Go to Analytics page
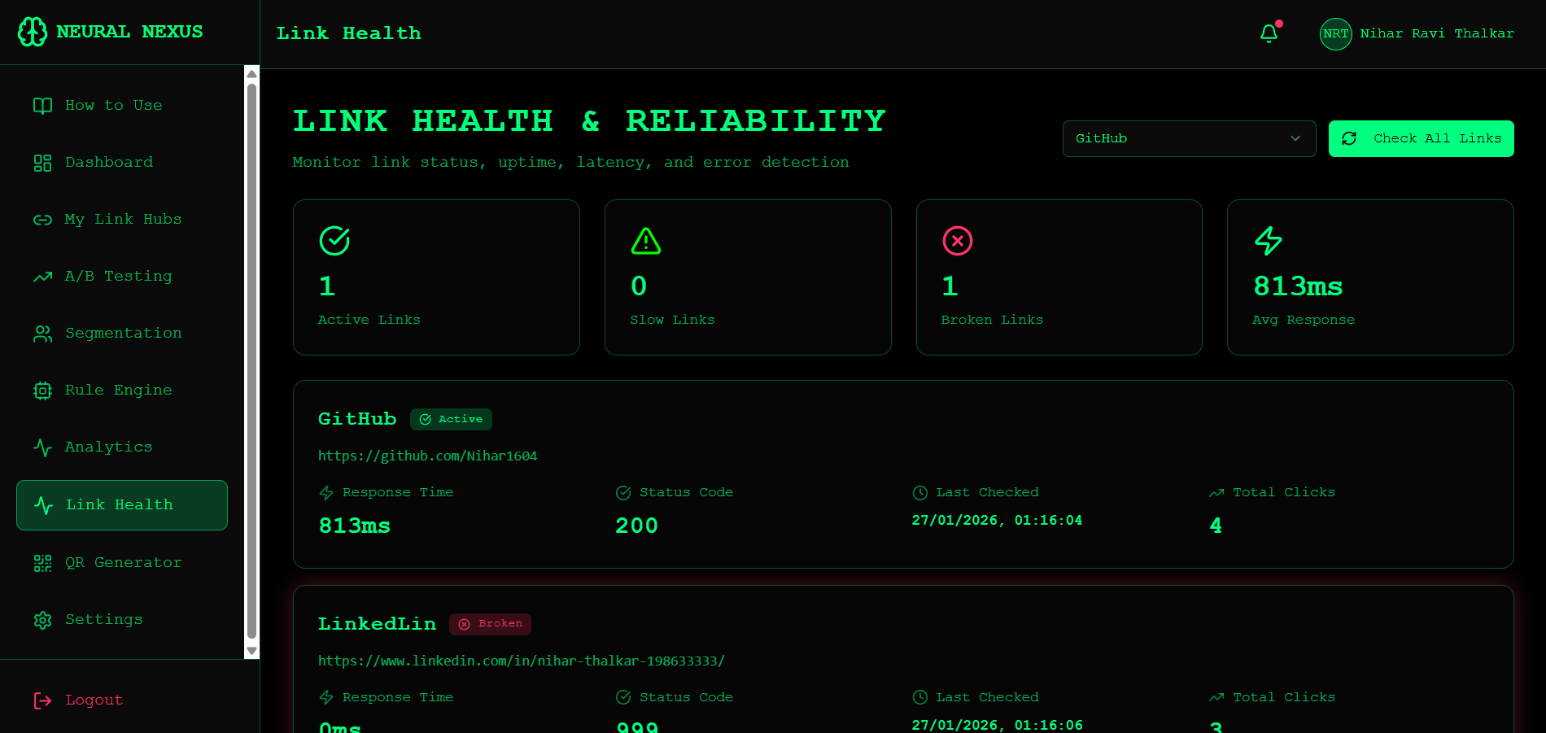 [x=122, y=447]
